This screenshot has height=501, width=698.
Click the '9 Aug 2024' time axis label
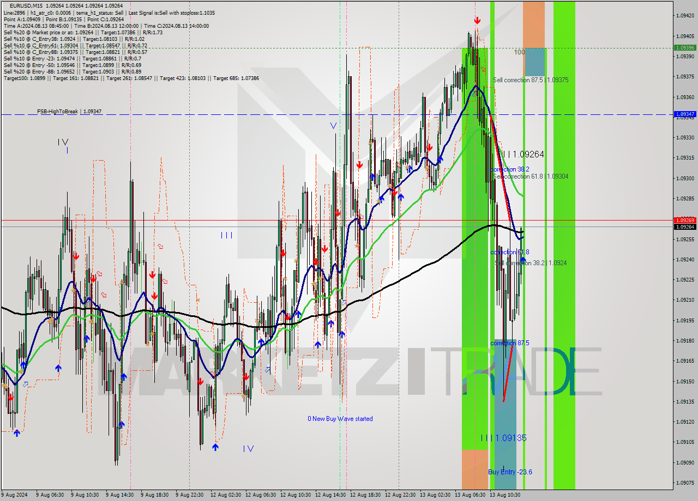click(x=14, y=495)
